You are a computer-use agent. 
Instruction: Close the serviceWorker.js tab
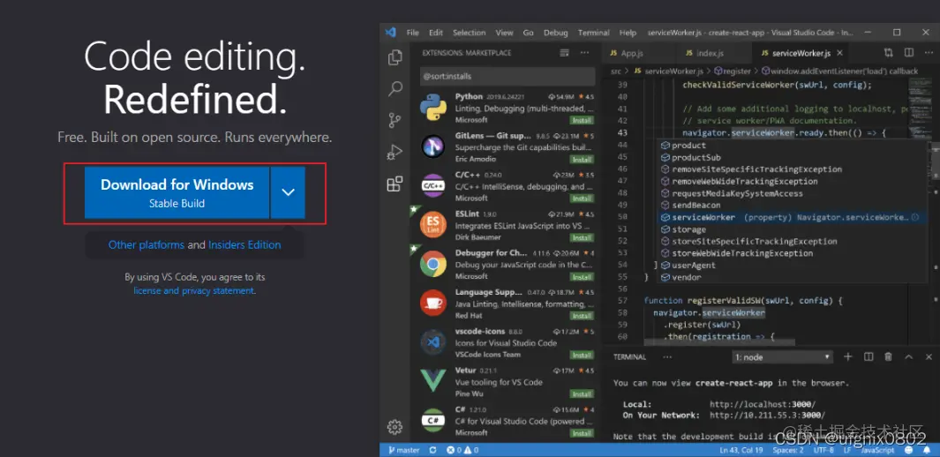(x=840, y=53)
